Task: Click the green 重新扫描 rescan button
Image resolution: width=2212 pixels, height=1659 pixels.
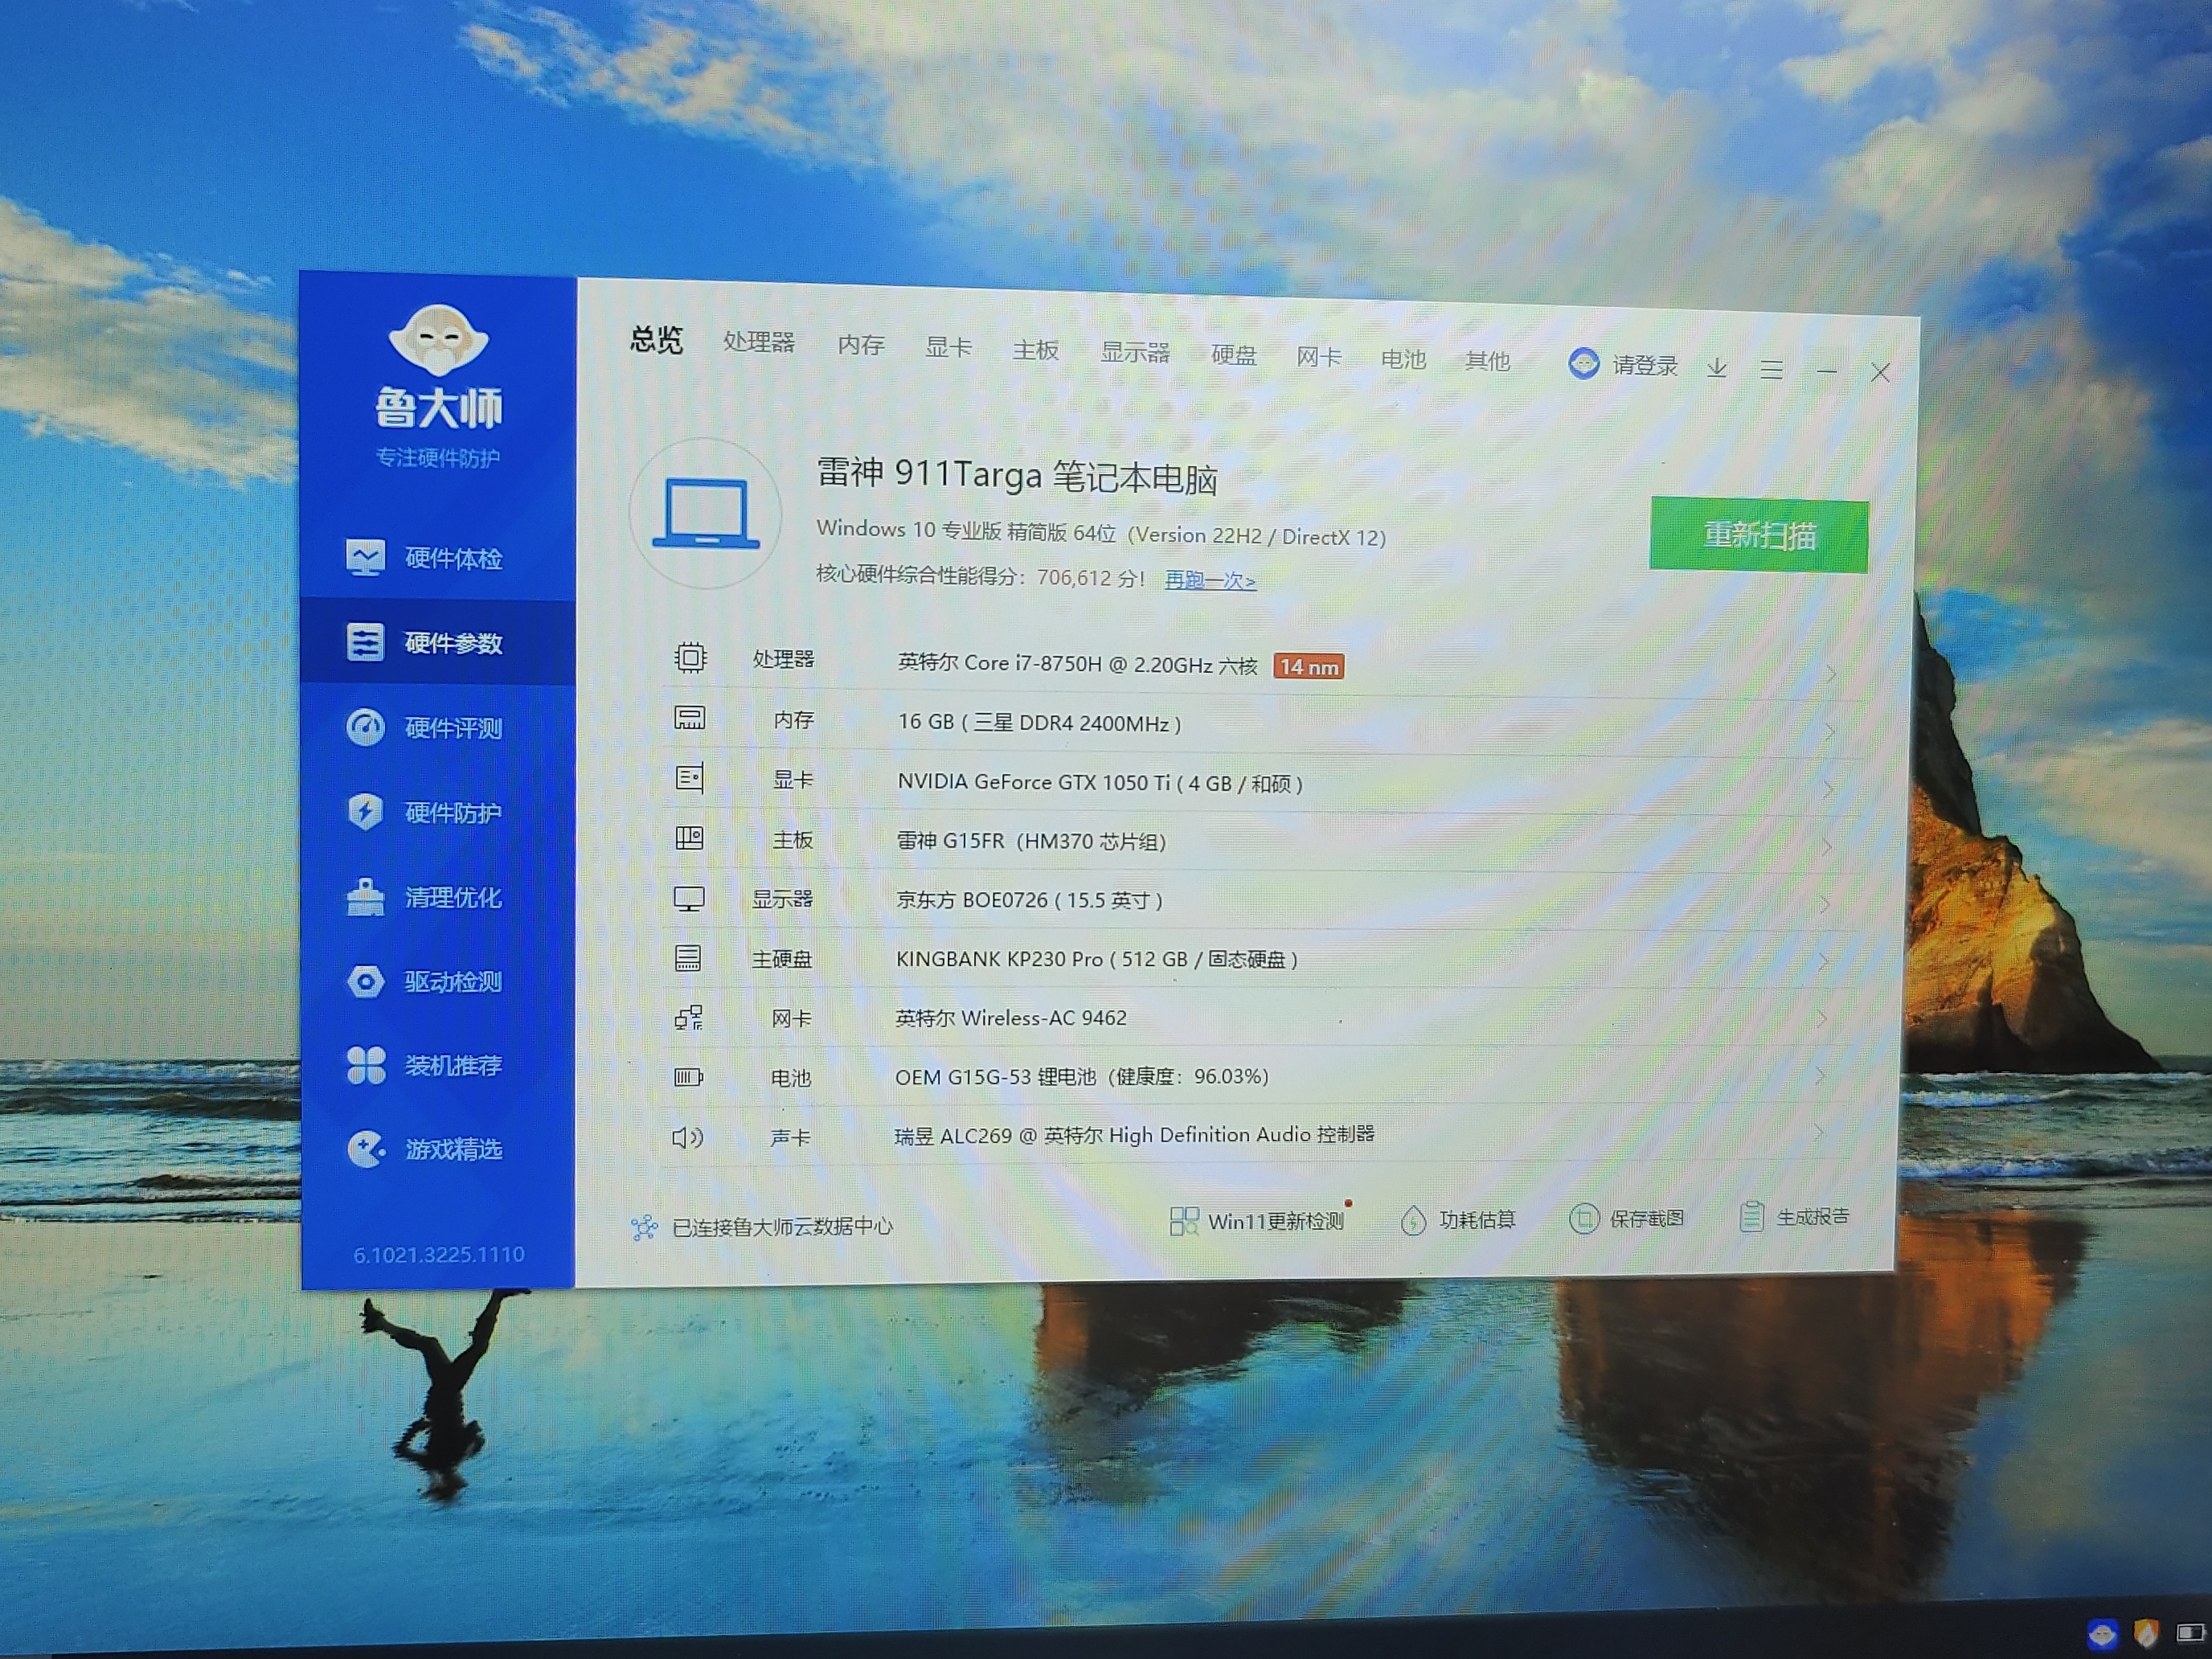Action: click(x=1758, y=535)
